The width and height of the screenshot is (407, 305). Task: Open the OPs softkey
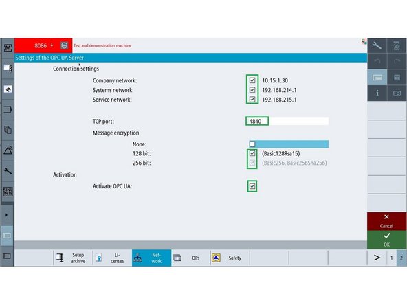point(191,258)
